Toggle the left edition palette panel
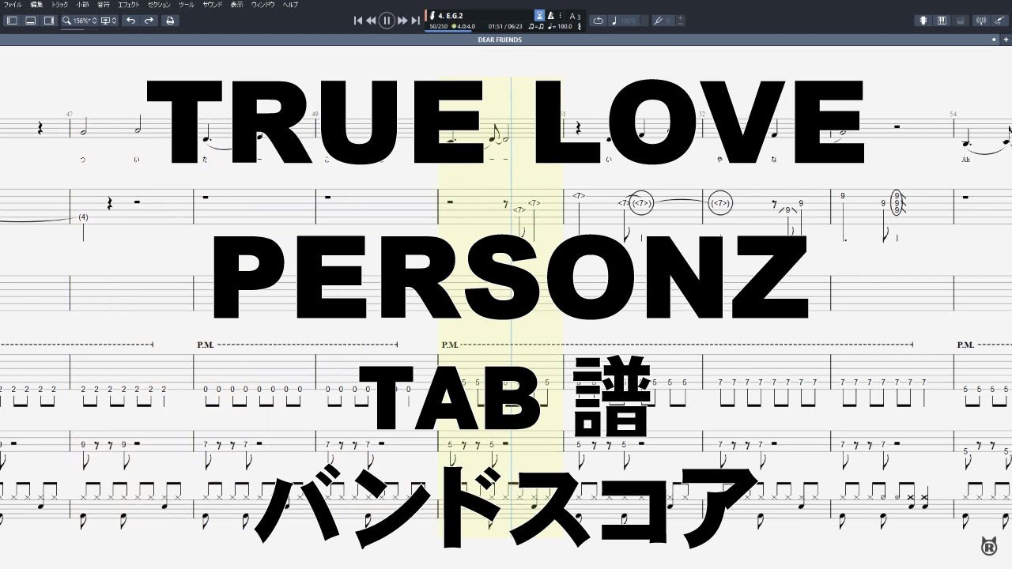Viewport: 1012px width, 569px height. point(12,21)
